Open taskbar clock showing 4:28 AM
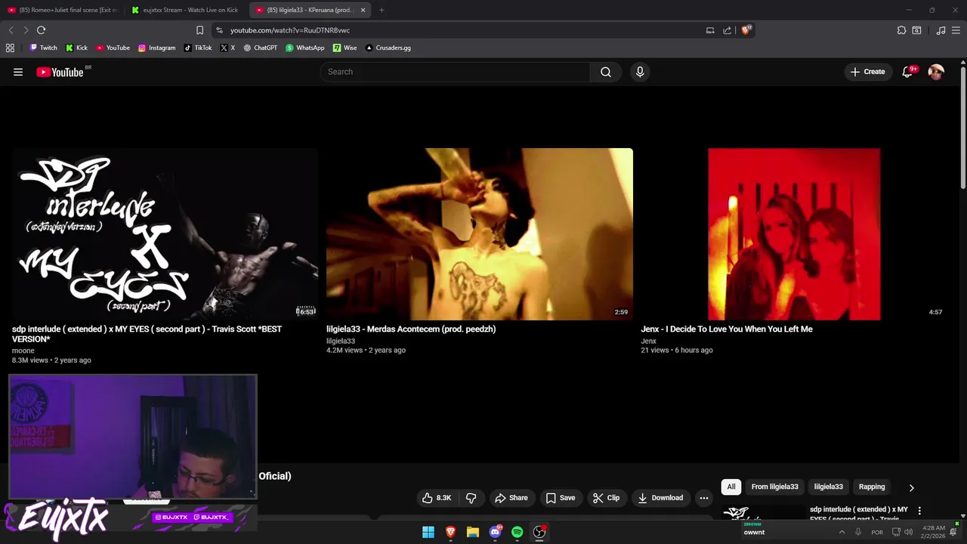 [x=934, y=532]
